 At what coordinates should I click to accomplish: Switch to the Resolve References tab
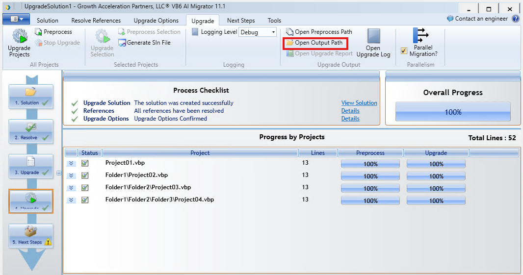(x=96, y=21)
